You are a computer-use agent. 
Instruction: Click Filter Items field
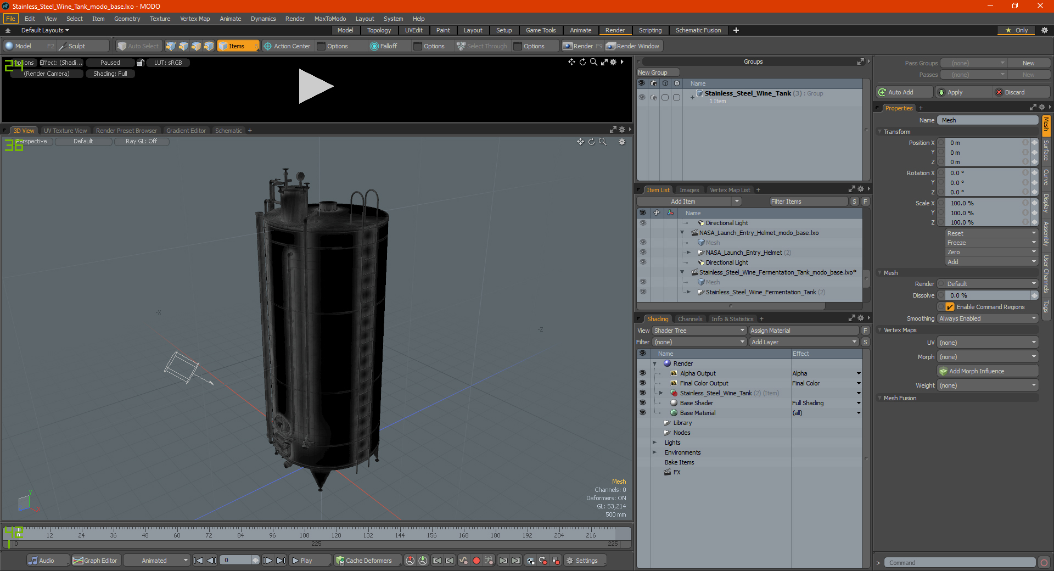(x=808, y=201)
